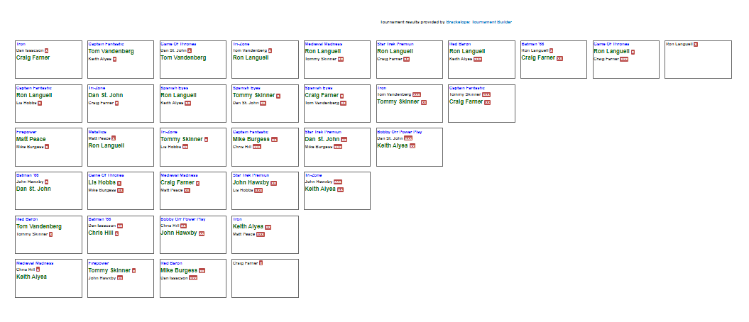Click Tom Vandenberg winner name in Captain Fantastic match
The width and height of the screenshot is (749, 322).
tap(111, 52)
